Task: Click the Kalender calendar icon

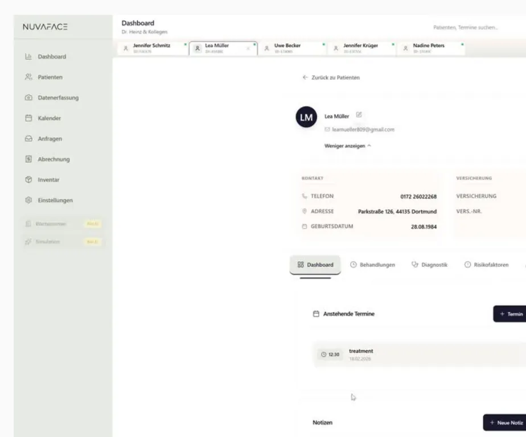Action: (x=28, y=118)
